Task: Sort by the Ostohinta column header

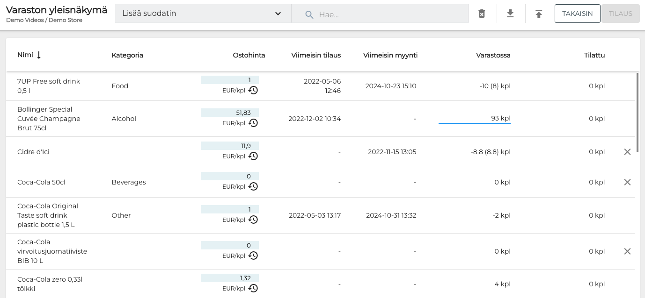Action: coord(249,55)
